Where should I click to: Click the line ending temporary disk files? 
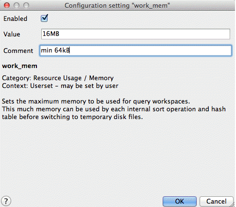tap(72, 117)
